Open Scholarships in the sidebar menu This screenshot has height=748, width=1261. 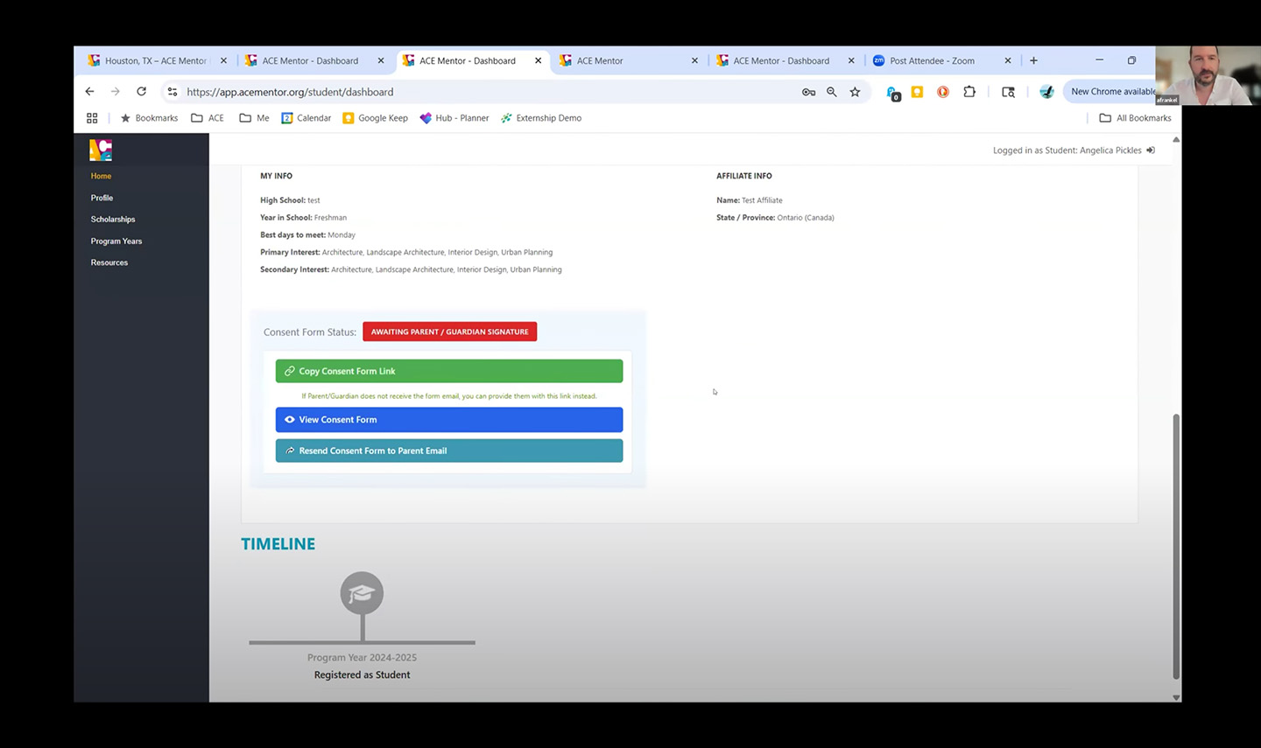click(x=113, y=220)
